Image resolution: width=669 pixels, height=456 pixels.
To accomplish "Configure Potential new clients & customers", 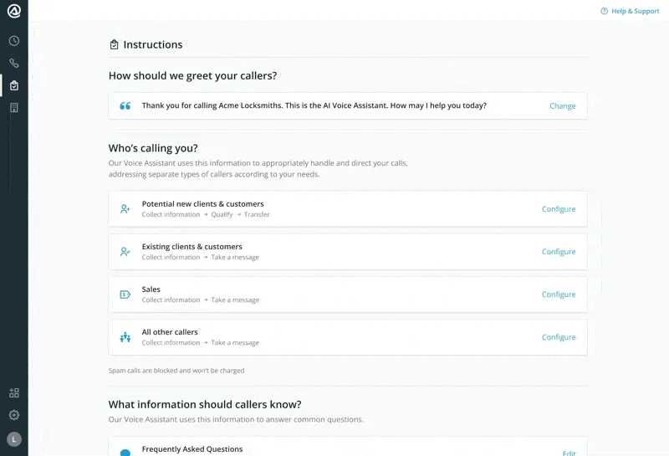I will pos(559,209).
